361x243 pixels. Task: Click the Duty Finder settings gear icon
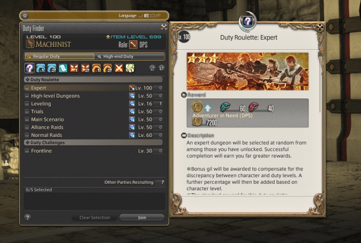click(x=25, y=15)
